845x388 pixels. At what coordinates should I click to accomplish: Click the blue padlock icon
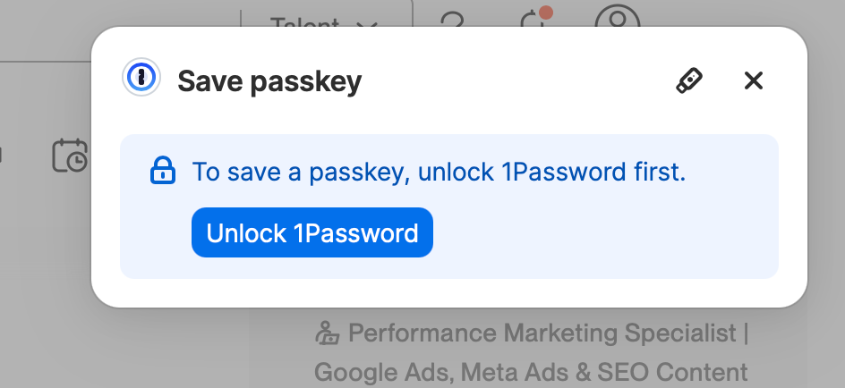162,171
